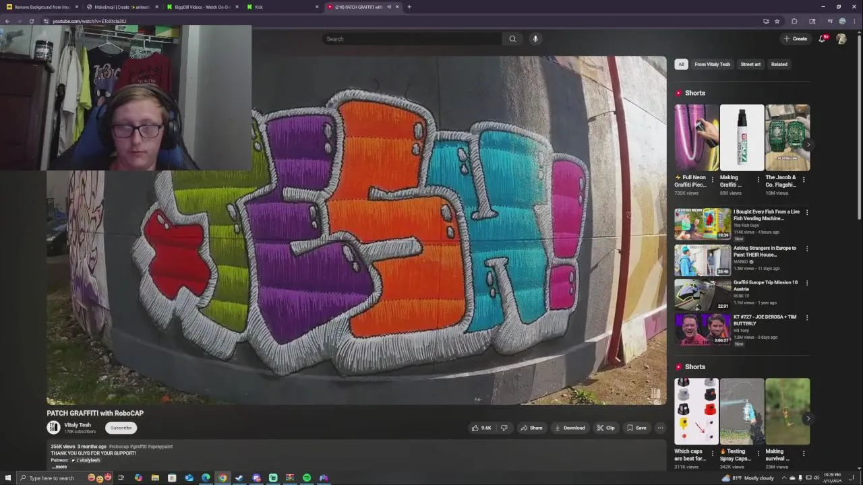This screenshot has width=863, height=485.
Task: Open Chrome extensions puzzle icon
Action: coord(794,21)
